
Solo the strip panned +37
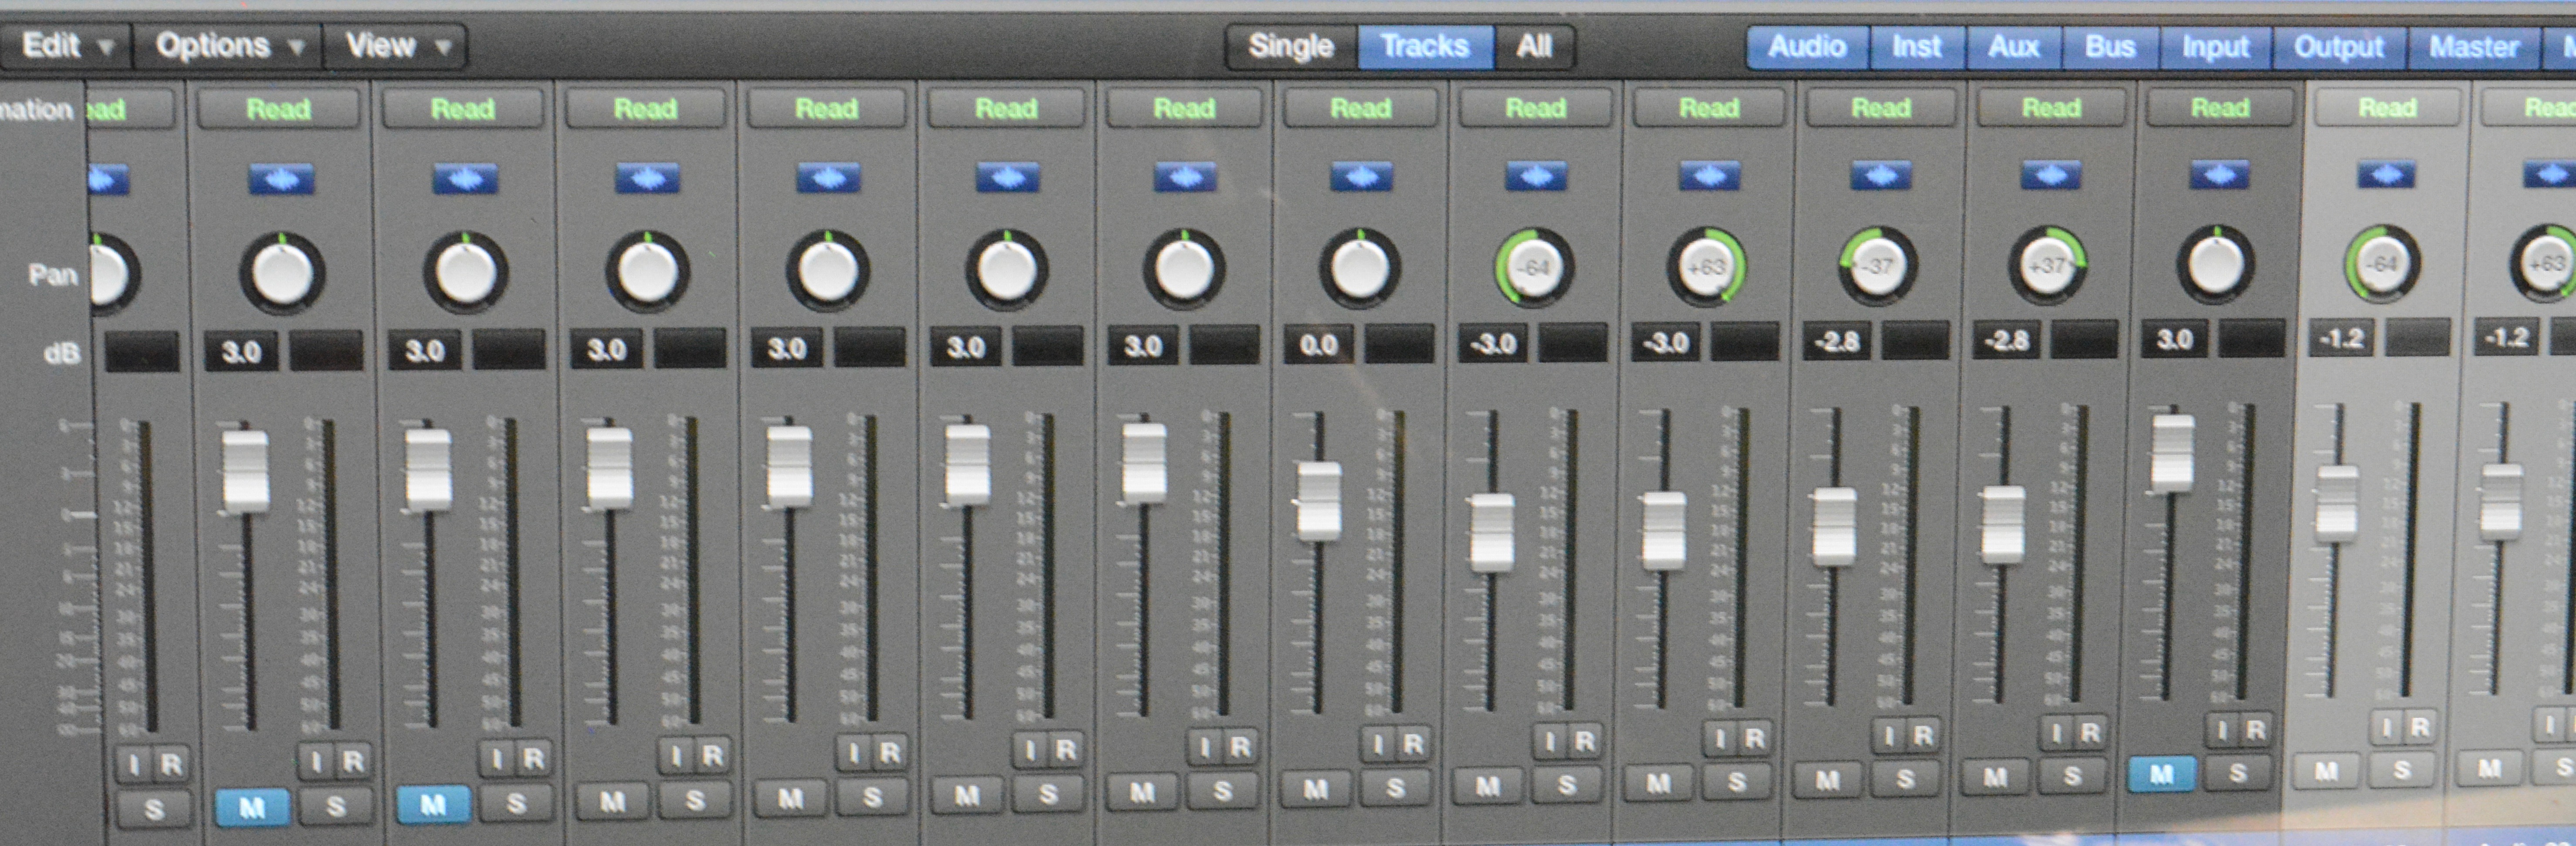click(2073, 776)
